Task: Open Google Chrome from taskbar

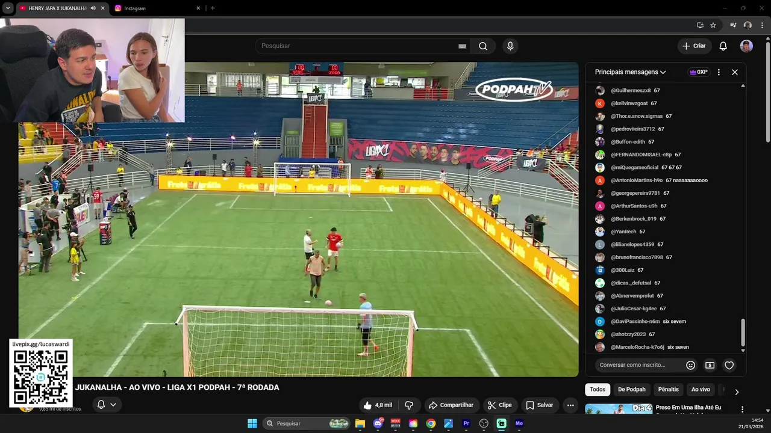Action: click(x=431, y=423)
